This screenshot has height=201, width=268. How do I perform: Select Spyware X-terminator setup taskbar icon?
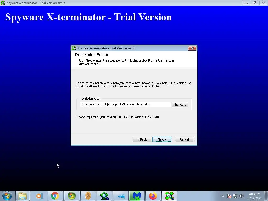click(169, 196)
